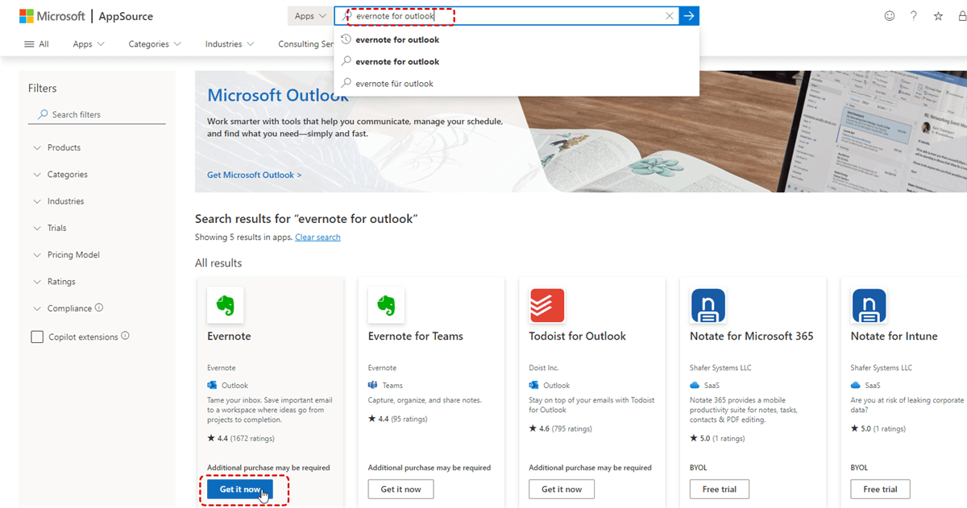Screen dimensions: 967x508
Task: Click Free trial for Notate for Intune
Action: point(880,489)
